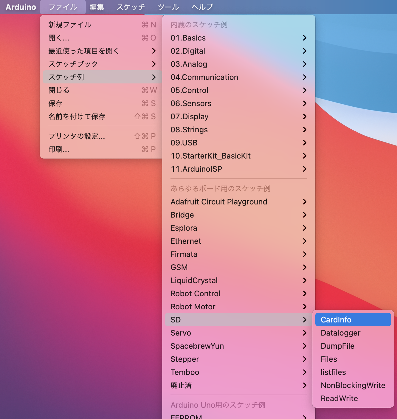397x419 pixels.
Task: Open Temboo library examples
Action: [238, 372]
